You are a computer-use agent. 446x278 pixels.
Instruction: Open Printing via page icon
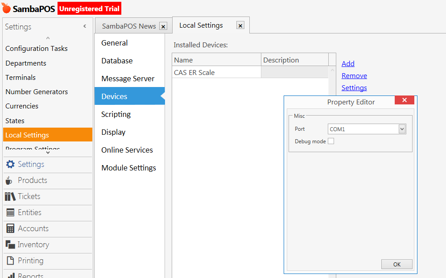point(10,261)
